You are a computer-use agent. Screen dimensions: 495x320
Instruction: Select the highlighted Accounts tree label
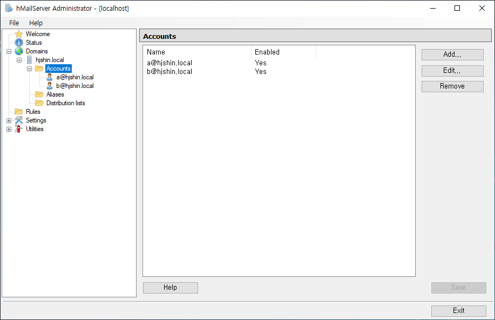(58, 69)
